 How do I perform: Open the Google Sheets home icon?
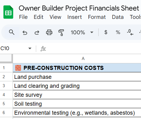coord(8,12)
